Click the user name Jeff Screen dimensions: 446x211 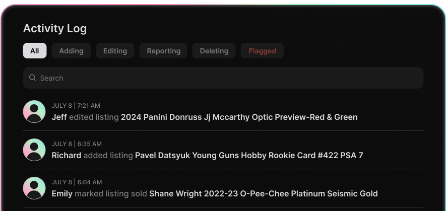pyautogui.click(x=59, y=117)
